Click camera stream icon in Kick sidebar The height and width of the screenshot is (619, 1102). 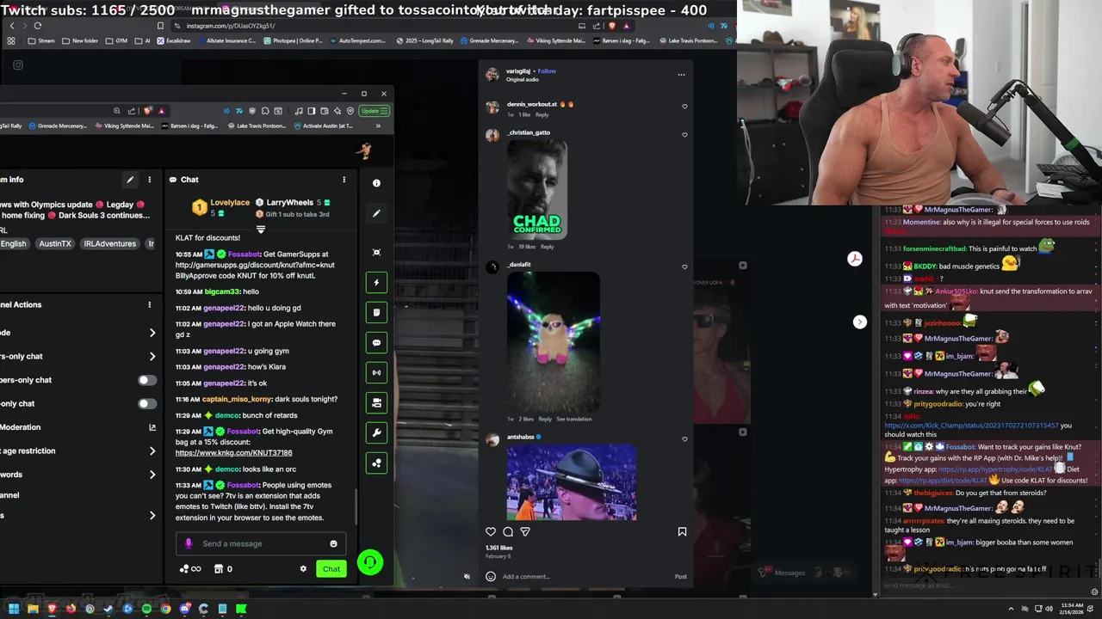(x=376, y=402)
